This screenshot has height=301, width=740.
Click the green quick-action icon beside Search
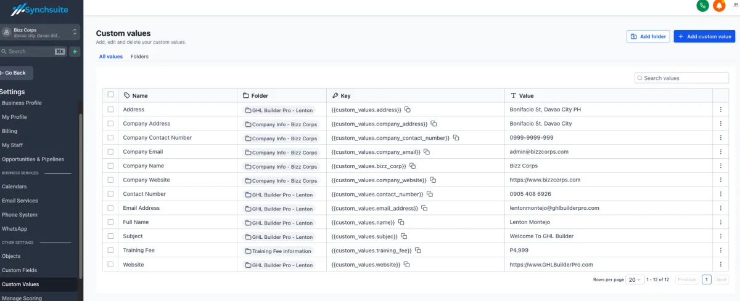pyautogui.click(x=75, y=52)
